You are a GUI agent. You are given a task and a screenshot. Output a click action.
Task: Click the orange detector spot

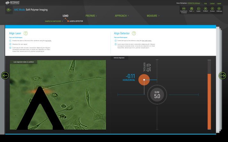(x=144, y=80)
